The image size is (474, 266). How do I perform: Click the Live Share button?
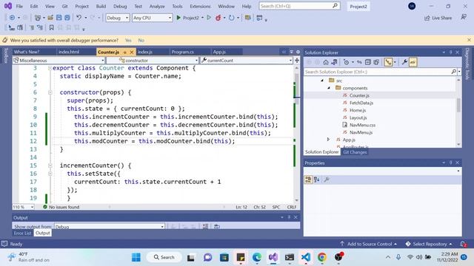click(438, 18)
